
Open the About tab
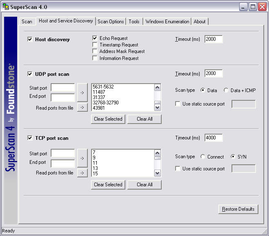200,22
